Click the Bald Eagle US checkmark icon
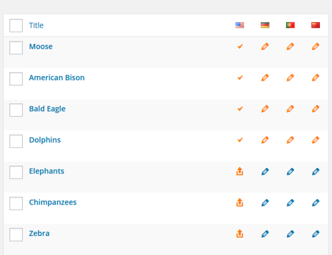The width and height of the screenshot is (332, 255). coord(240,109)
